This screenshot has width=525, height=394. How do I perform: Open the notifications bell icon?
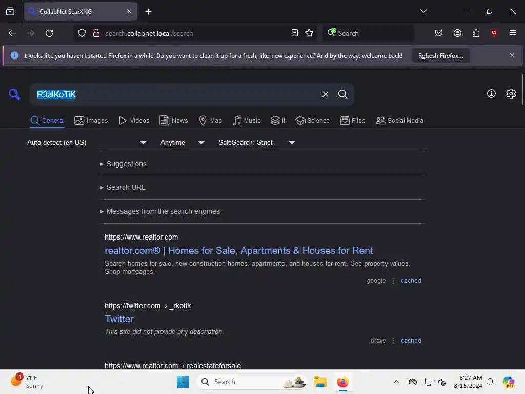point(490,382)
